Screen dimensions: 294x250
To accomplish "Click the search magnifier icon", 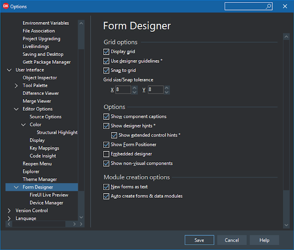I will pos(269,6).
